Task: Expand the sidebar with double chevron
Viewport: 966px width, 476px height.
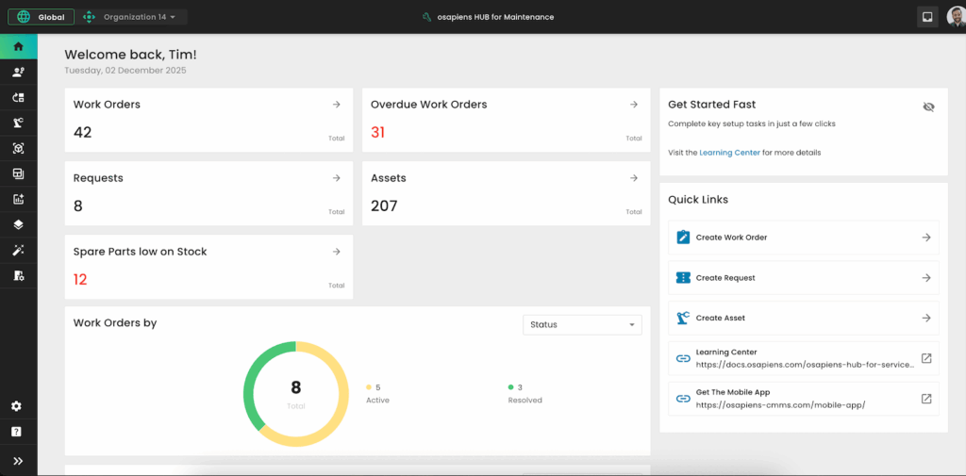Action: 18,461
